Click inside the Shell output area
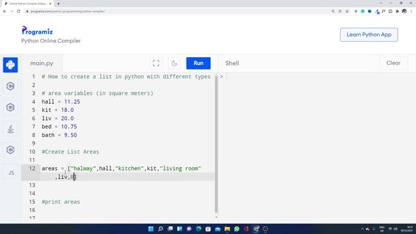The image size is (416, 234). click(x=317, y=148)
